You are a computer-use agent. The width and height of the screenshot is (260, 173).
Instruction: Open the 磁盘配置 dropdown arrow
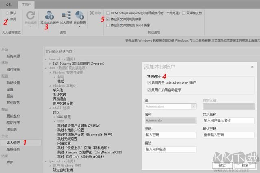coord(80,26)
